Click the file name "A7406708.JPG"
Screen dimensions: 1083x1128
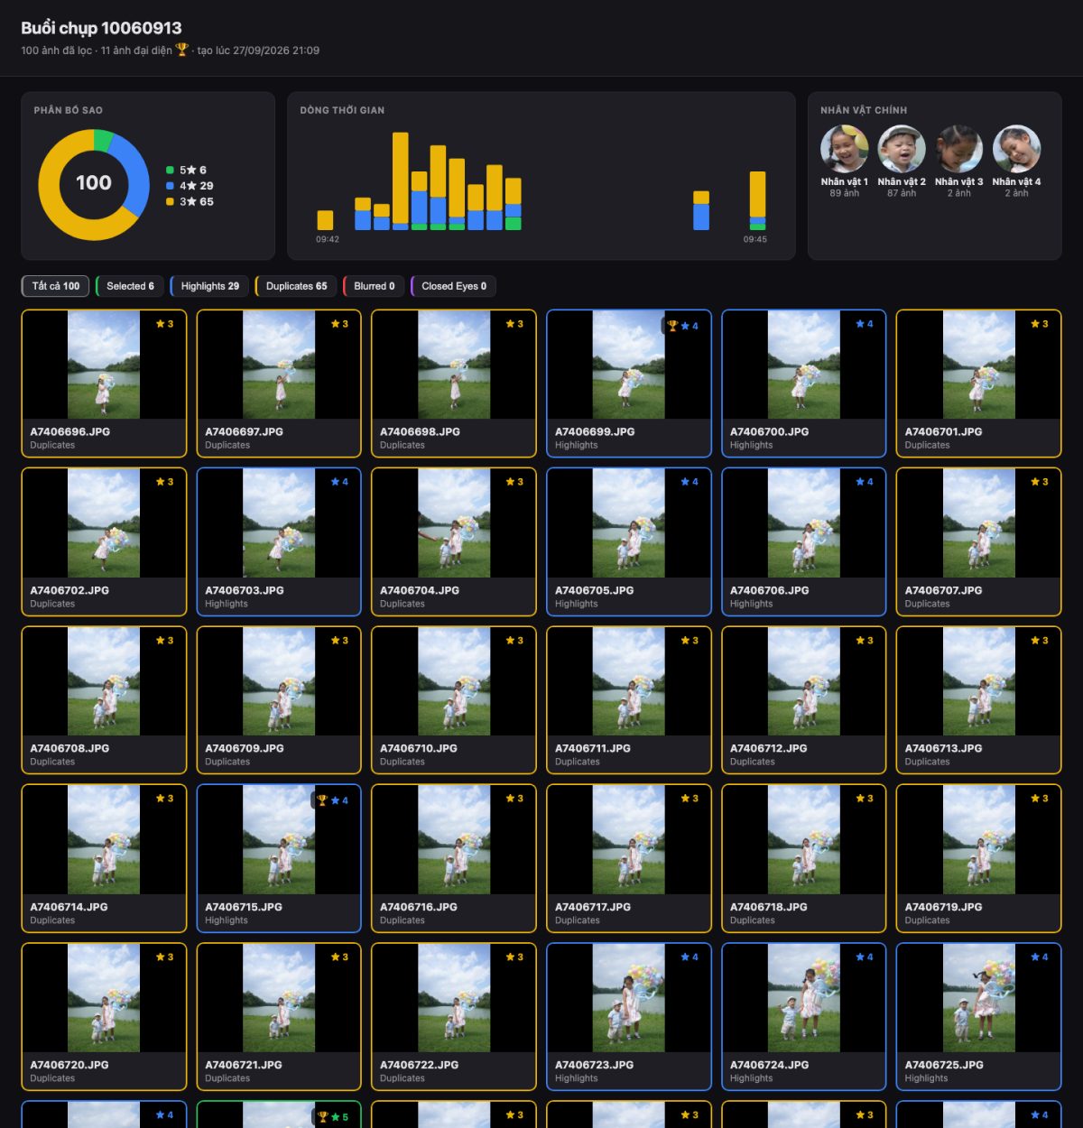coord(69,748)
